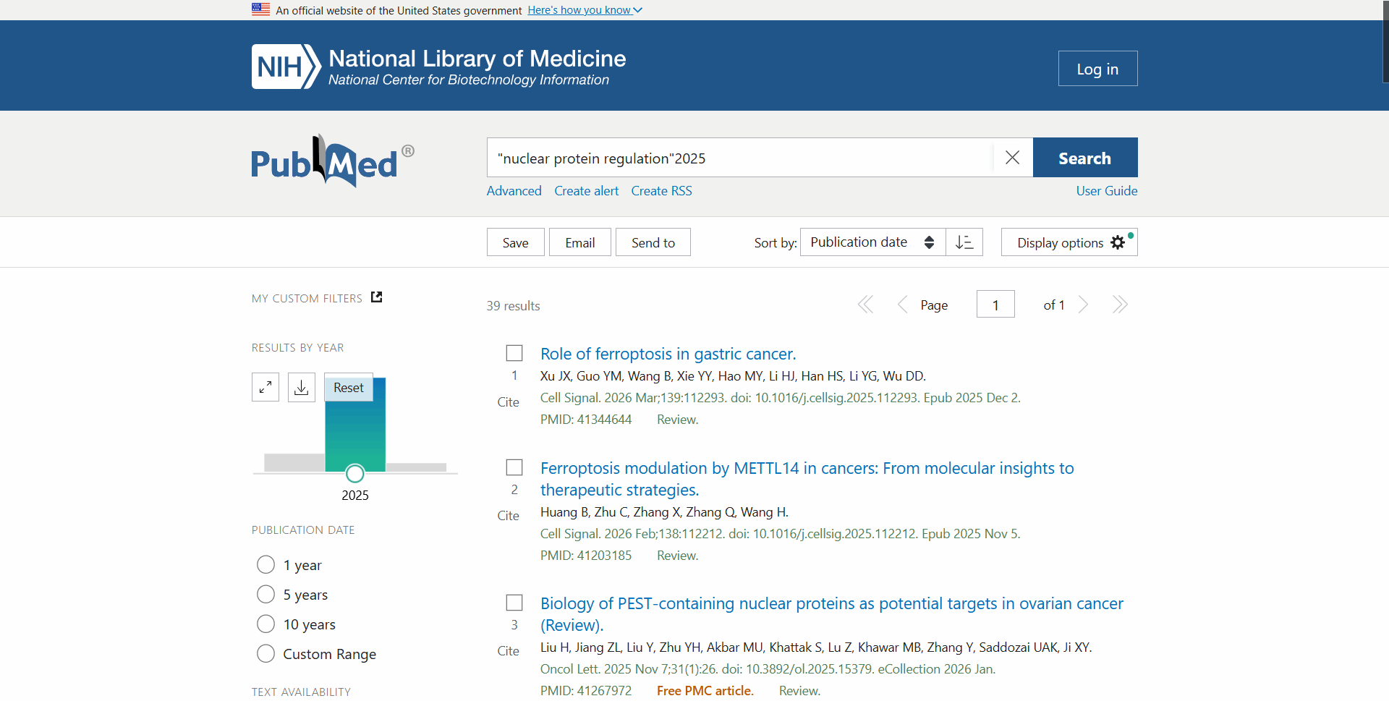Click the sort order direction icon
This screenshot has height=701, width=1389.
point(964,242)
